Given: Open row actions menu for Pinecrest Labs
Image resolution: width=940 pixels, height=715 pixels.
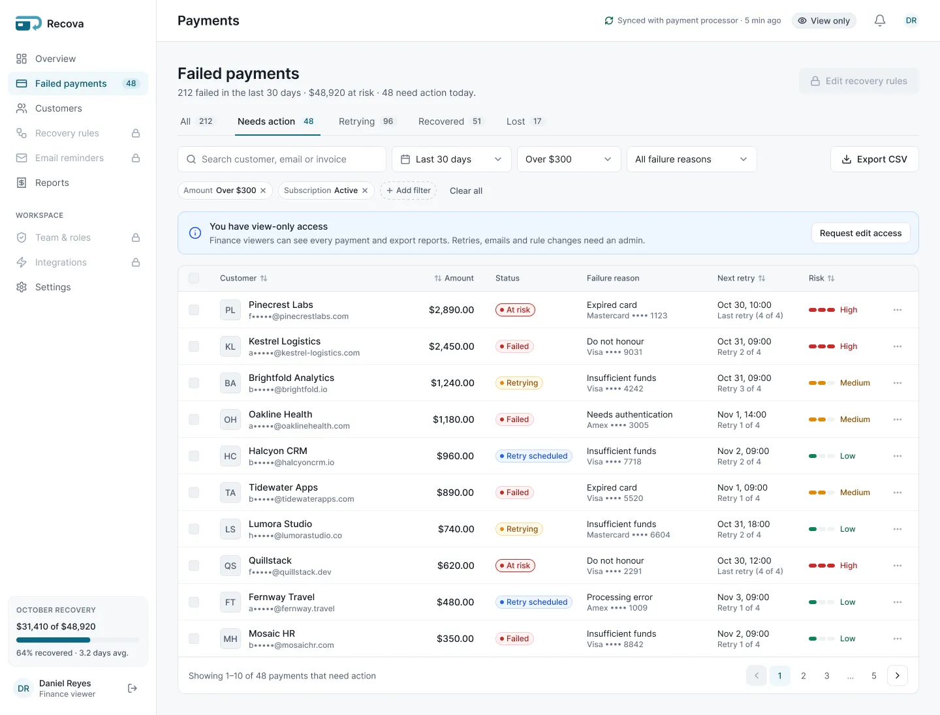Looking at the screenshot, I should point(898,310).
